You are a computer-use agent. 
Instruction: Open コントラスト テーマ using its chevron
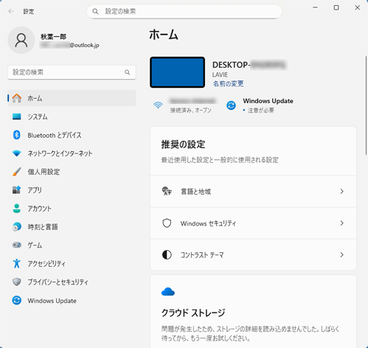341,255
